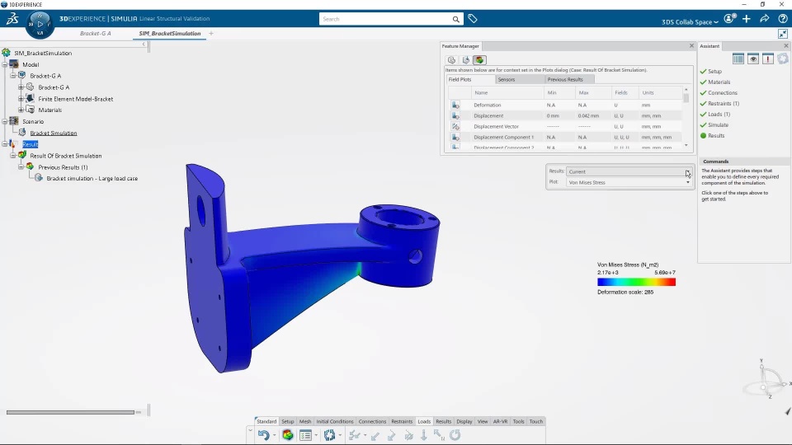792x445 pixels.
Task: Click the Share arrow icon
Action: click(x=764, y=19)
